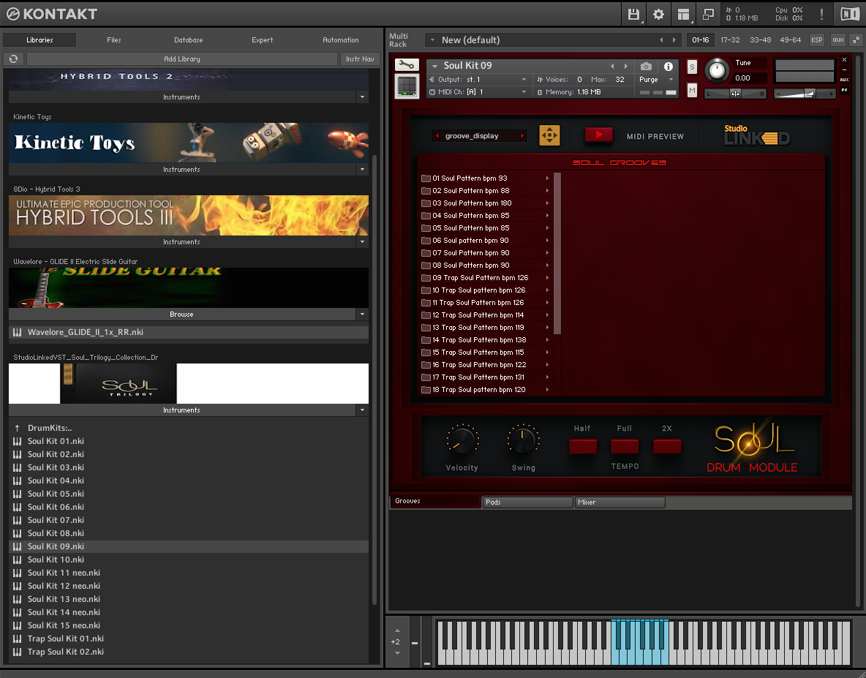Load next instrument using right arrow by Soul Kit 09

626,67
